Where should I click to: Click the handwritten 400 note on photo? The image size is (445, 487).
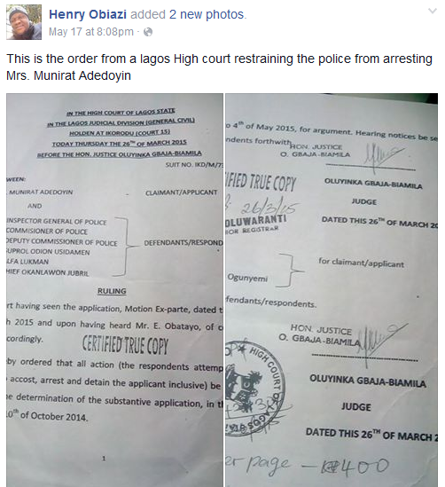(355, 466)
